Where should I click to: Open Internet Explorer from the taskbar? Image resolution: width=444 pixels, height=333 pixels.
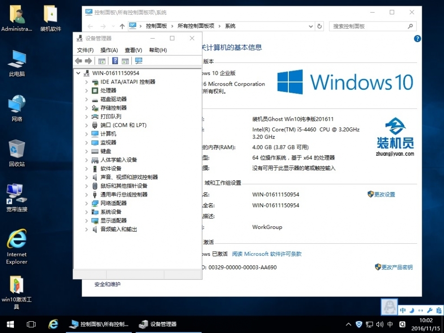click(x=53, y=324)
